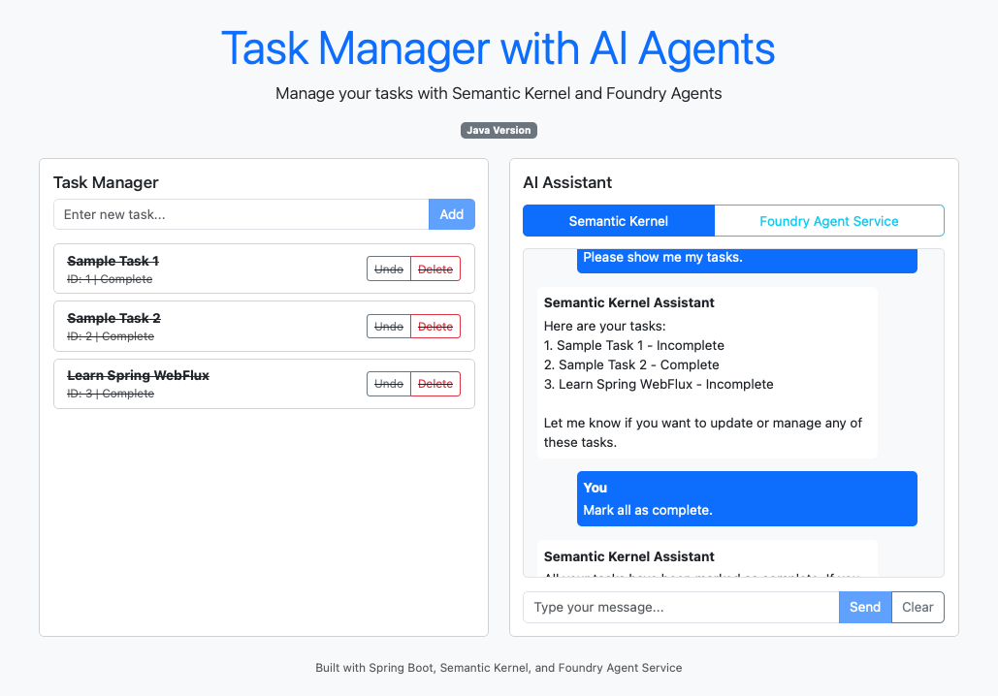Clear the AI Assistant conversation
Viewport: 998px width, 696px height.
(x=917, y=607)
